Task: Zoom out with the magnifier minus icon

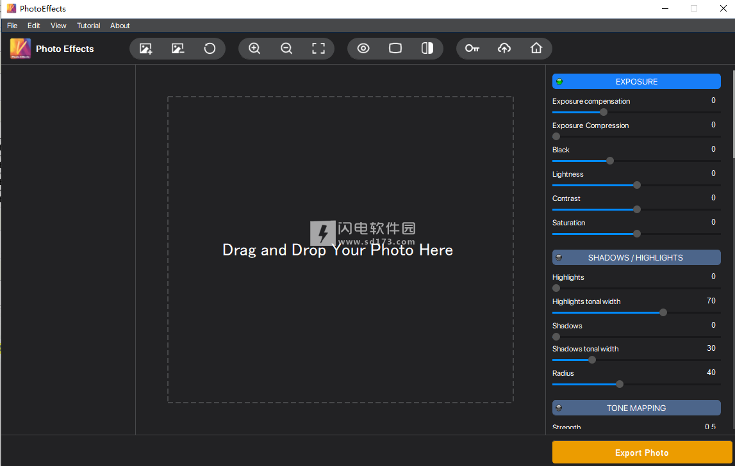Action: tap(286, 48)
